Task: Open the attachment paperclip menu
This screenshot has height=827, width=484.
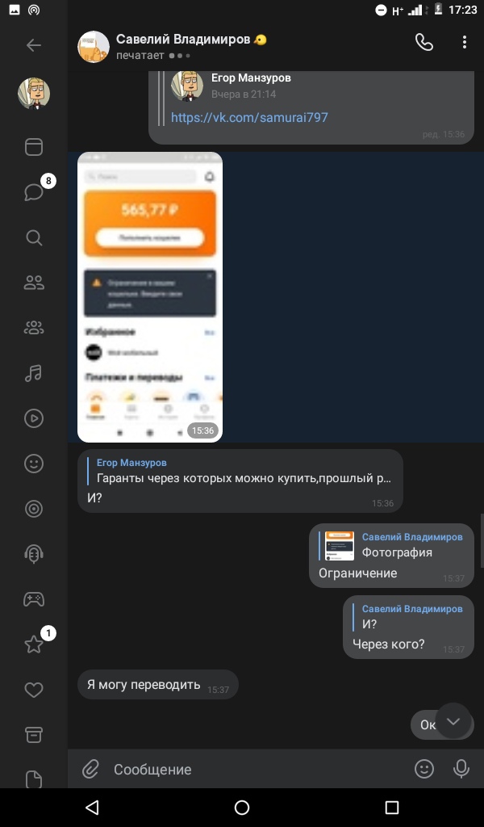Action: (90, 769)
